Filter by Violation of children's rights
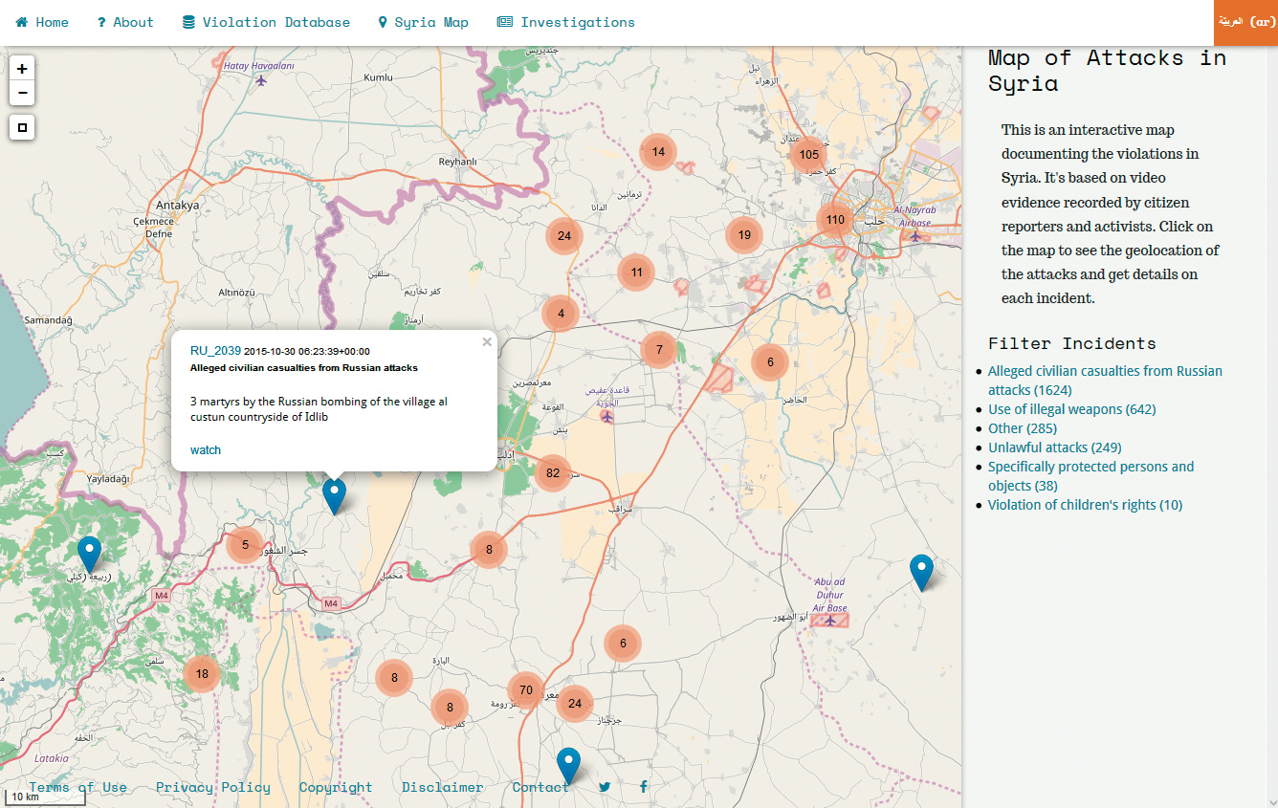The image size is (1278, 808). [1085, 505]
